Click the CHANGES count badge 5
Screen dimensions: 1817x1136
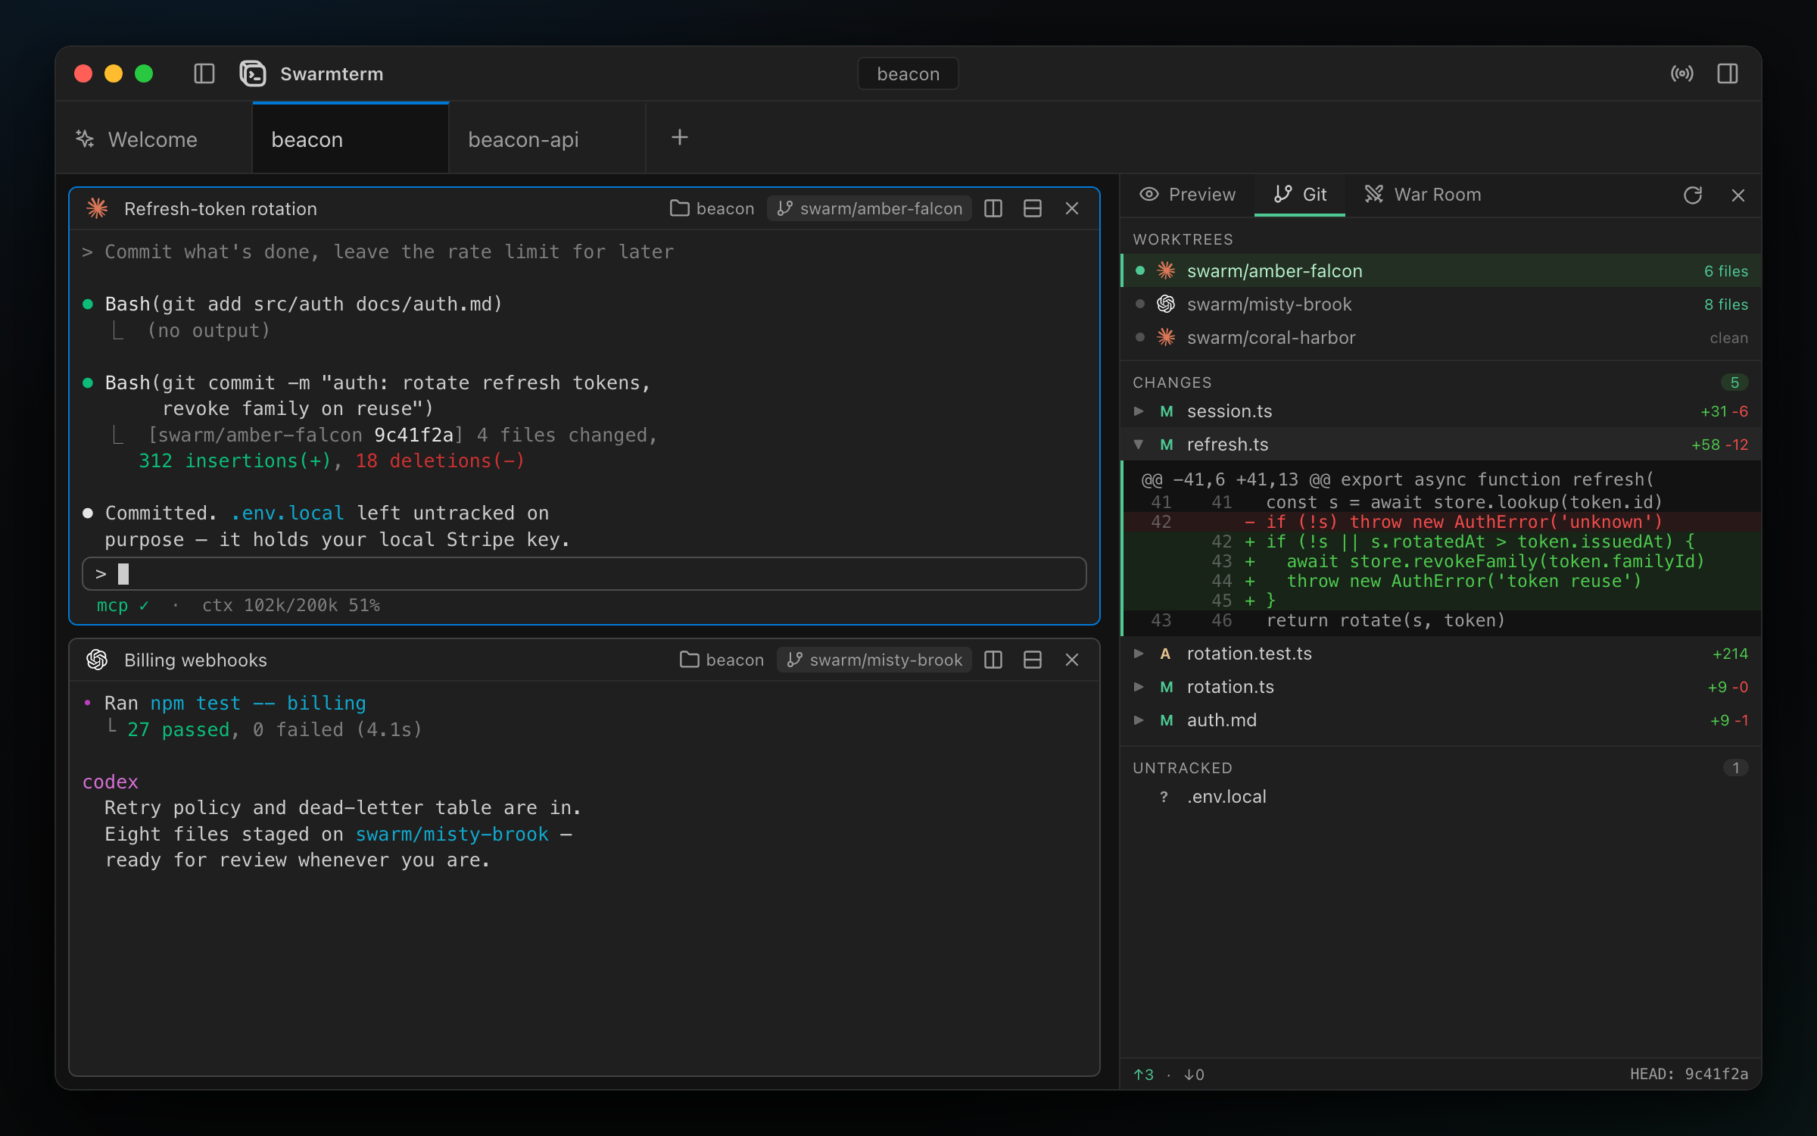coord(1734,382)
